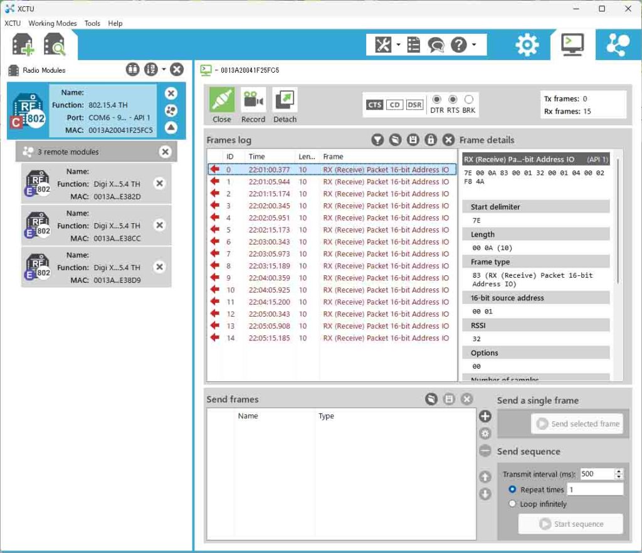Click the Add radio module icon

coord(23,45)
